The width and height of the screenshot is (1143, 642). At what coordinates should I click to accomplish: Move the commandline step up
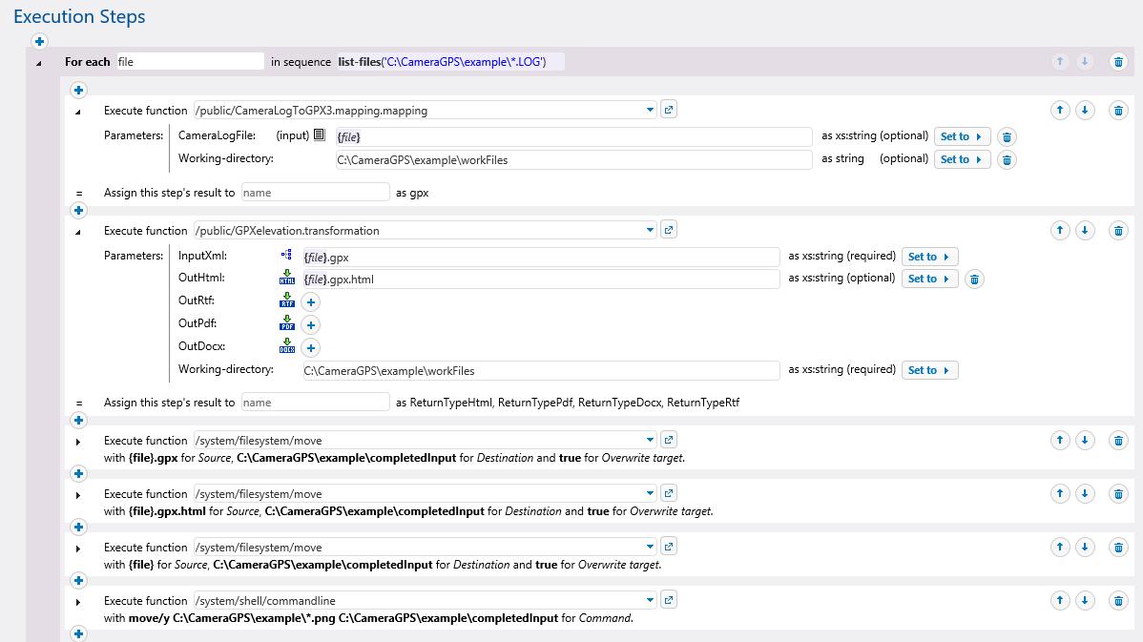point(1060,600)
